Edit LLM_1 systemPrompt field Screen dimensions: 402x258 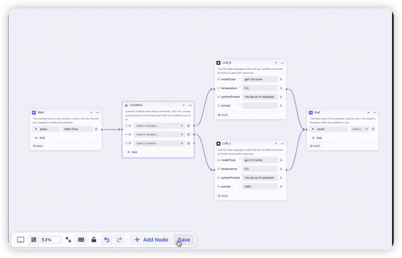(x=260, y=178)
